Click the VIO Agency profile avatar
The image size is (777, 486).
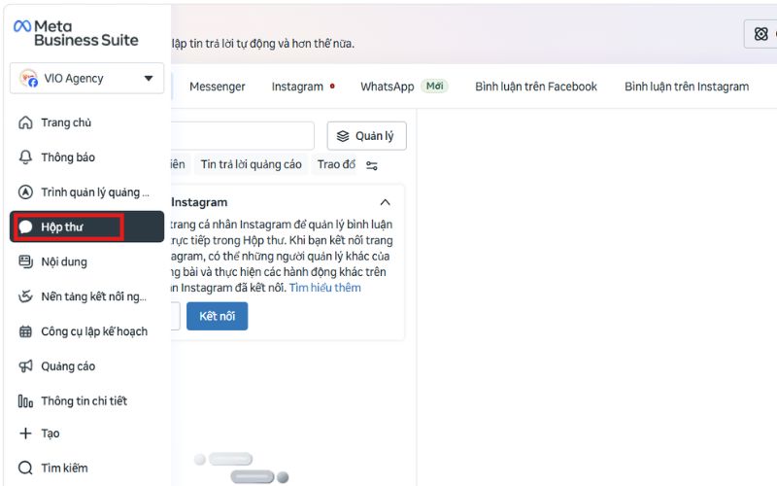point(28,79)
